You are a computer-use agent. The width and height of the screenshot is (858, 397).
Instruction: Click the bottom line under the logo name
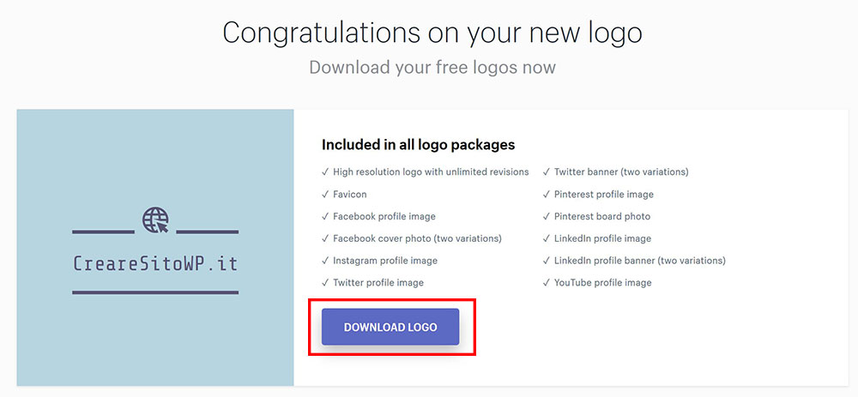155,292
